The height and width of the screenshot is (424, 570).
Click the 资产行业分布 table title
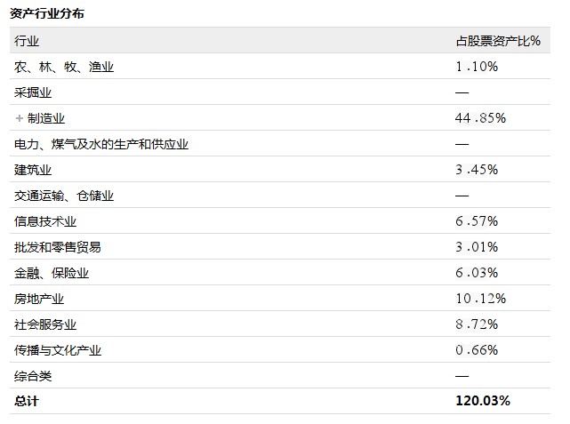(x=47, y=14)
